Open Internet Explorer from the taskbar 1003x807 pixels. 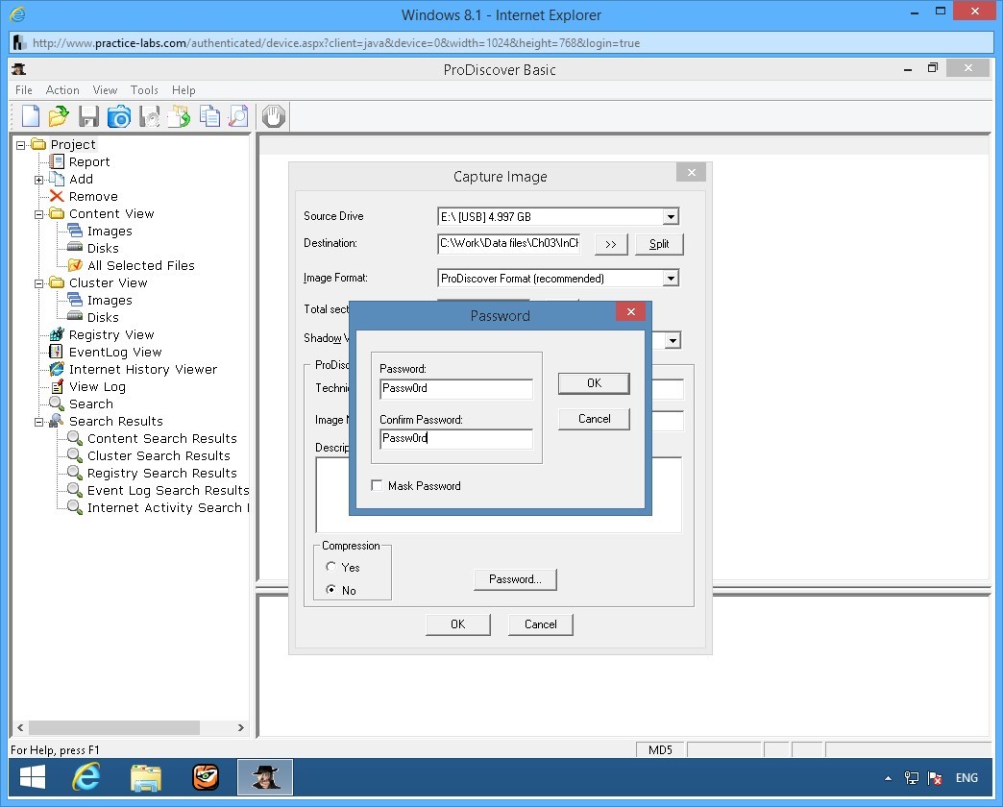86,776
